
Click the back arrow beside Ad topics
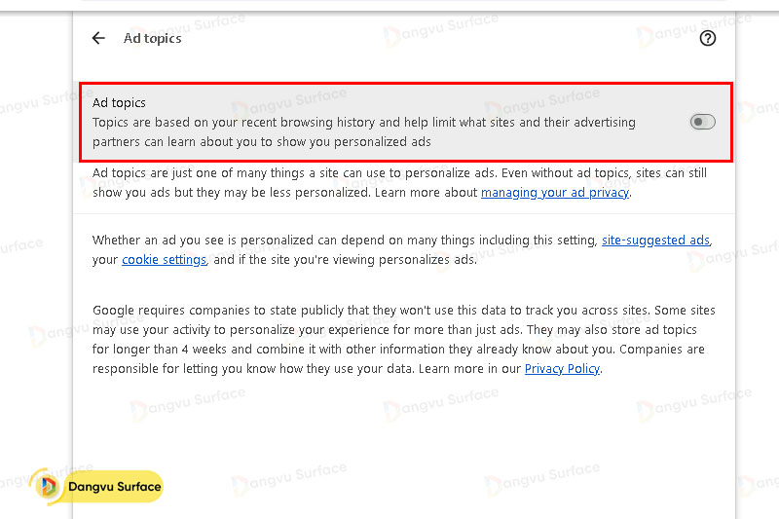(98, 38)
